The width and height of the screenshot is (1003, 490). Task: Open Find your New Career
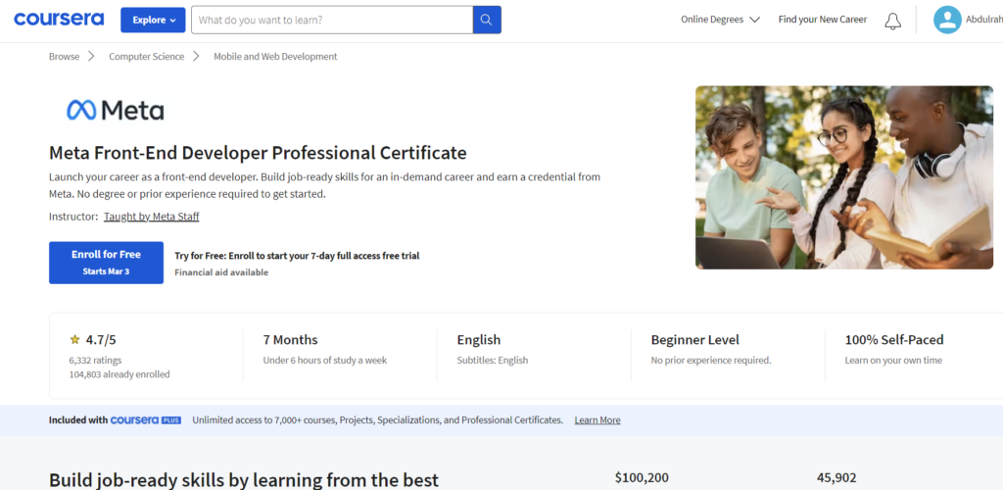(823, 20)
